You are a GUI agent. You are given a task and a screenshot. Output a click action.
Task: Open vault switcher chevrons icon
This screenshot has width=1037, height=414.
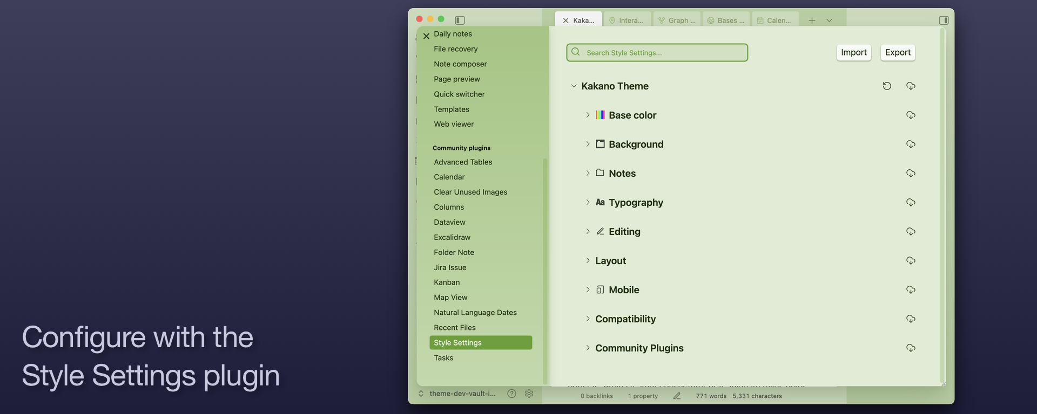pos(421,394)
